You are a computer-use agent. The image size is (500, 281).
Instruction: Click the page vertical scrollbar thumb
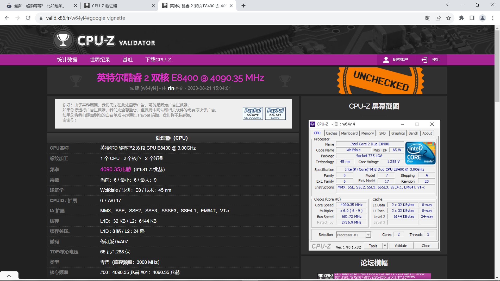[x=497, y=66]
